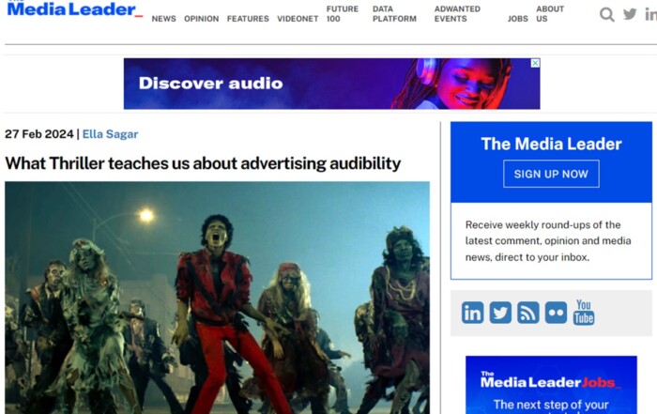Open author Ella Sagar's profile link

(x=110, y=134)
